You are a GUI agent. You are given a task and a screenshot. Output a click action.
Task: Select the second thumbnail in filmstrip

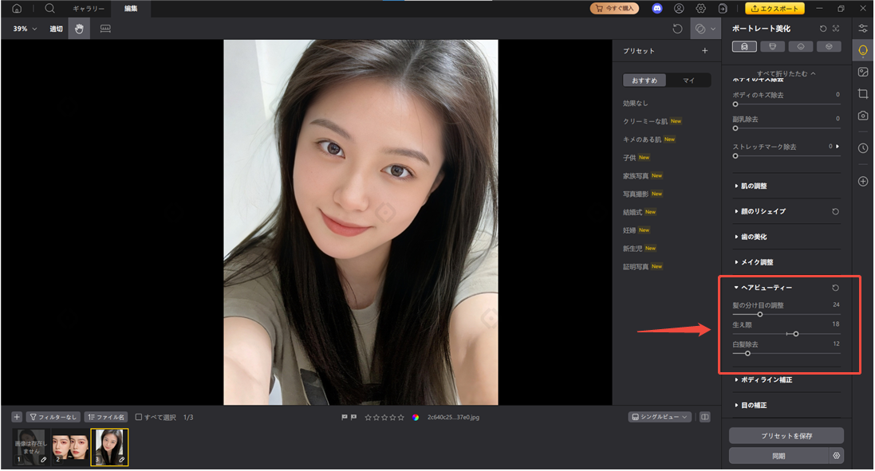(71, 447)
